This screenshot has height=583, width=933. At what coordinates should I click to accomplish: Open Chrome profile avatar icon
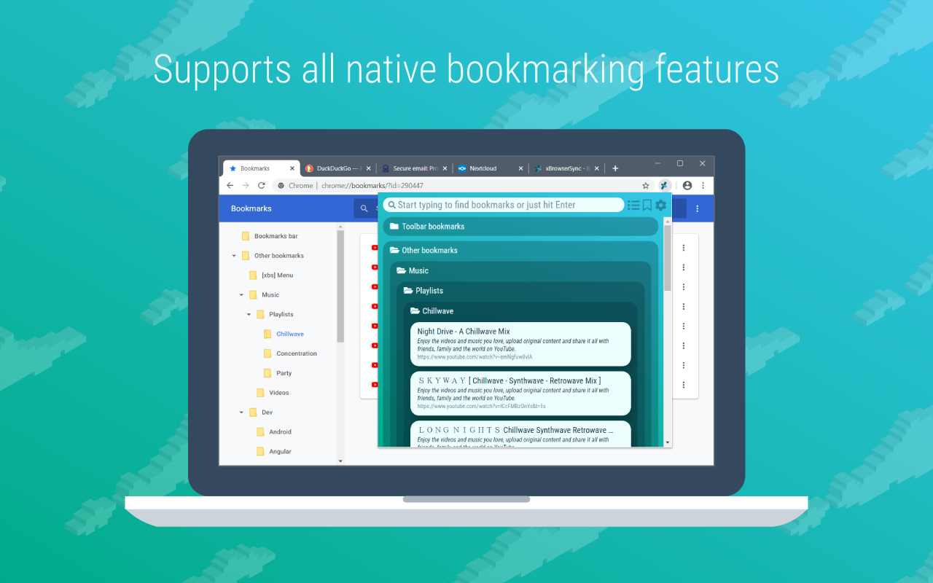click(x=687, y=186)
